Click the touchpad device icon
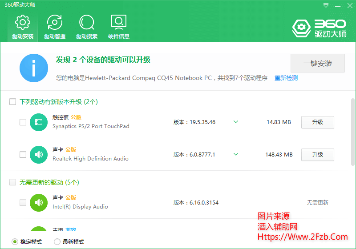356x249 pixels. 39,122
